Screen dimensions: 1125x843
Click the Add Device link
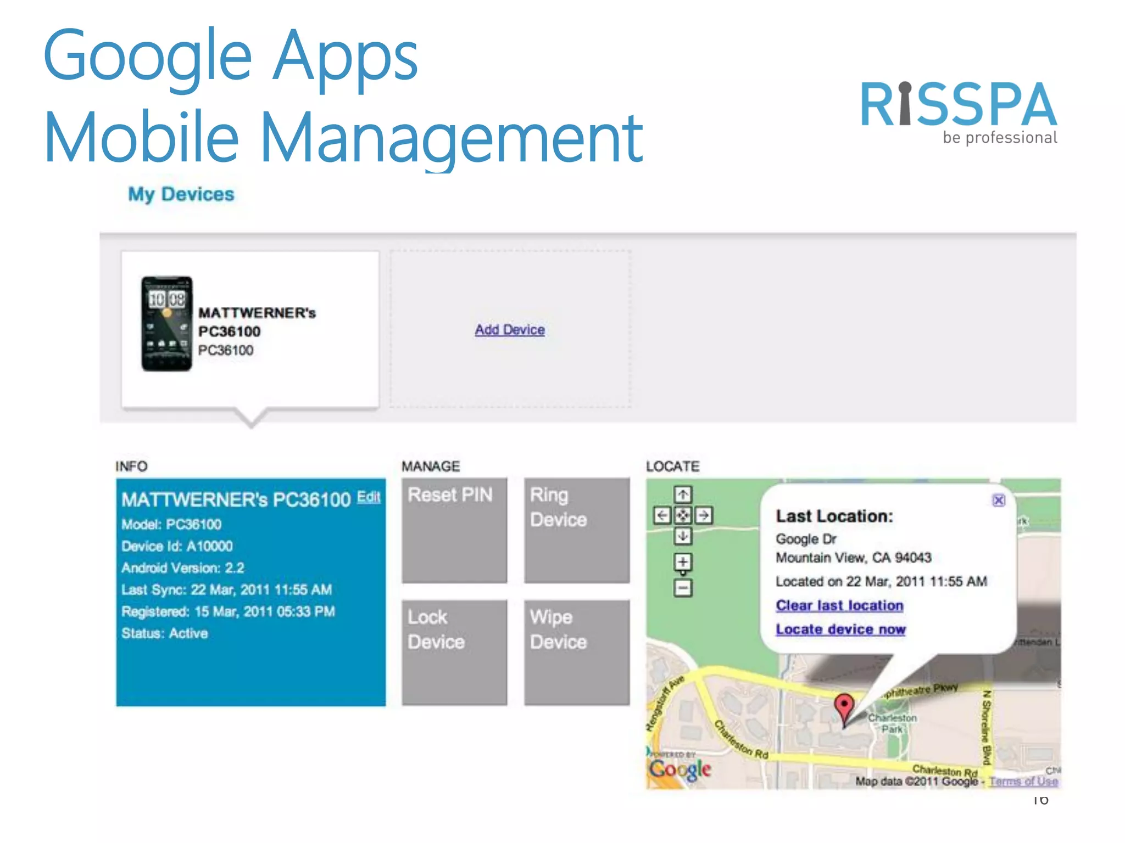click(510, 329)
